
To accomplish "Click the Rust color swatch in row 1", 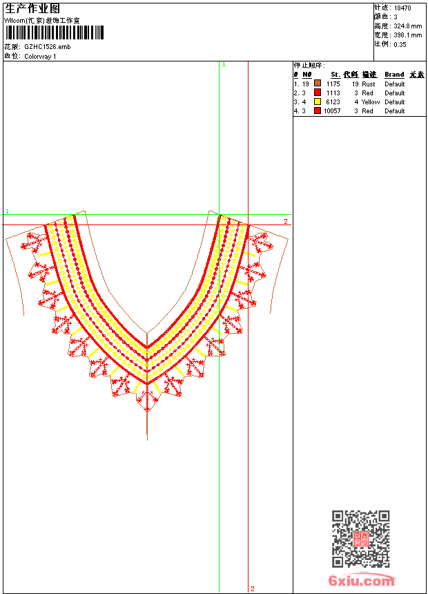I will click(318, 84).
